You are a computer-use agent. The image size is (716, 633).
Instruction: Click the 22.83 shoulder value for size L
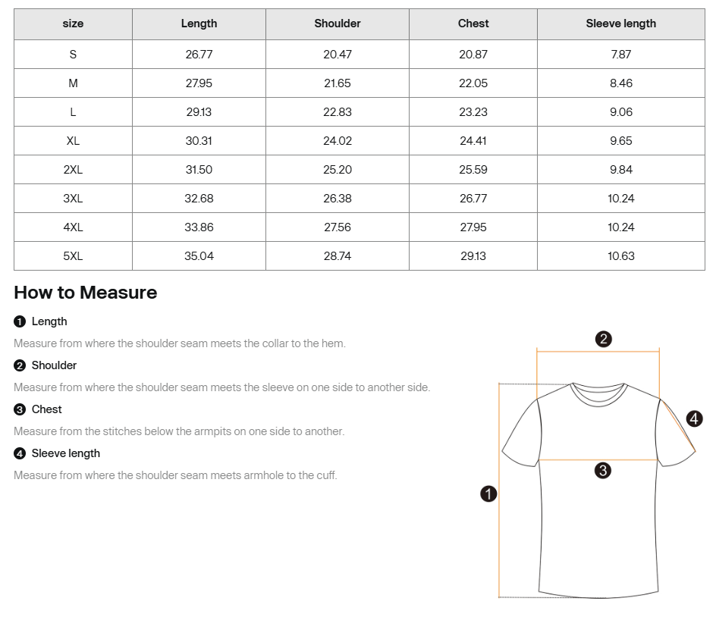click(x=338, y=111)
